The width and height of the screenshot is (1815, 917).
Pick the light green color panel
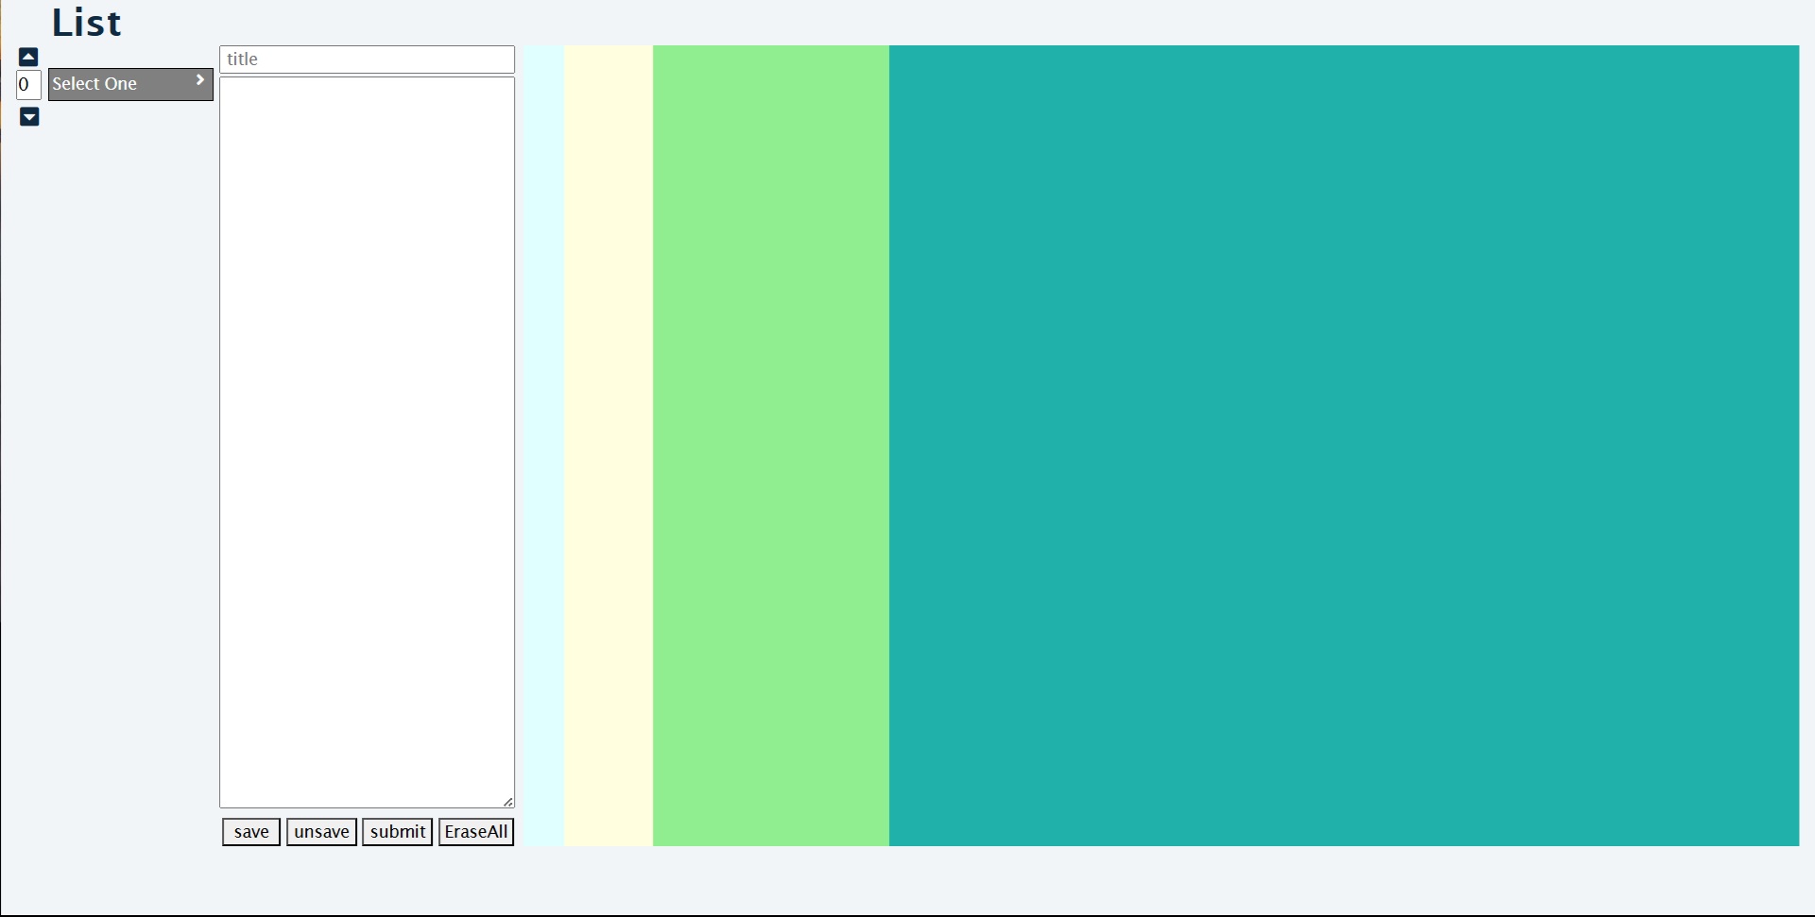click(771, 445)
